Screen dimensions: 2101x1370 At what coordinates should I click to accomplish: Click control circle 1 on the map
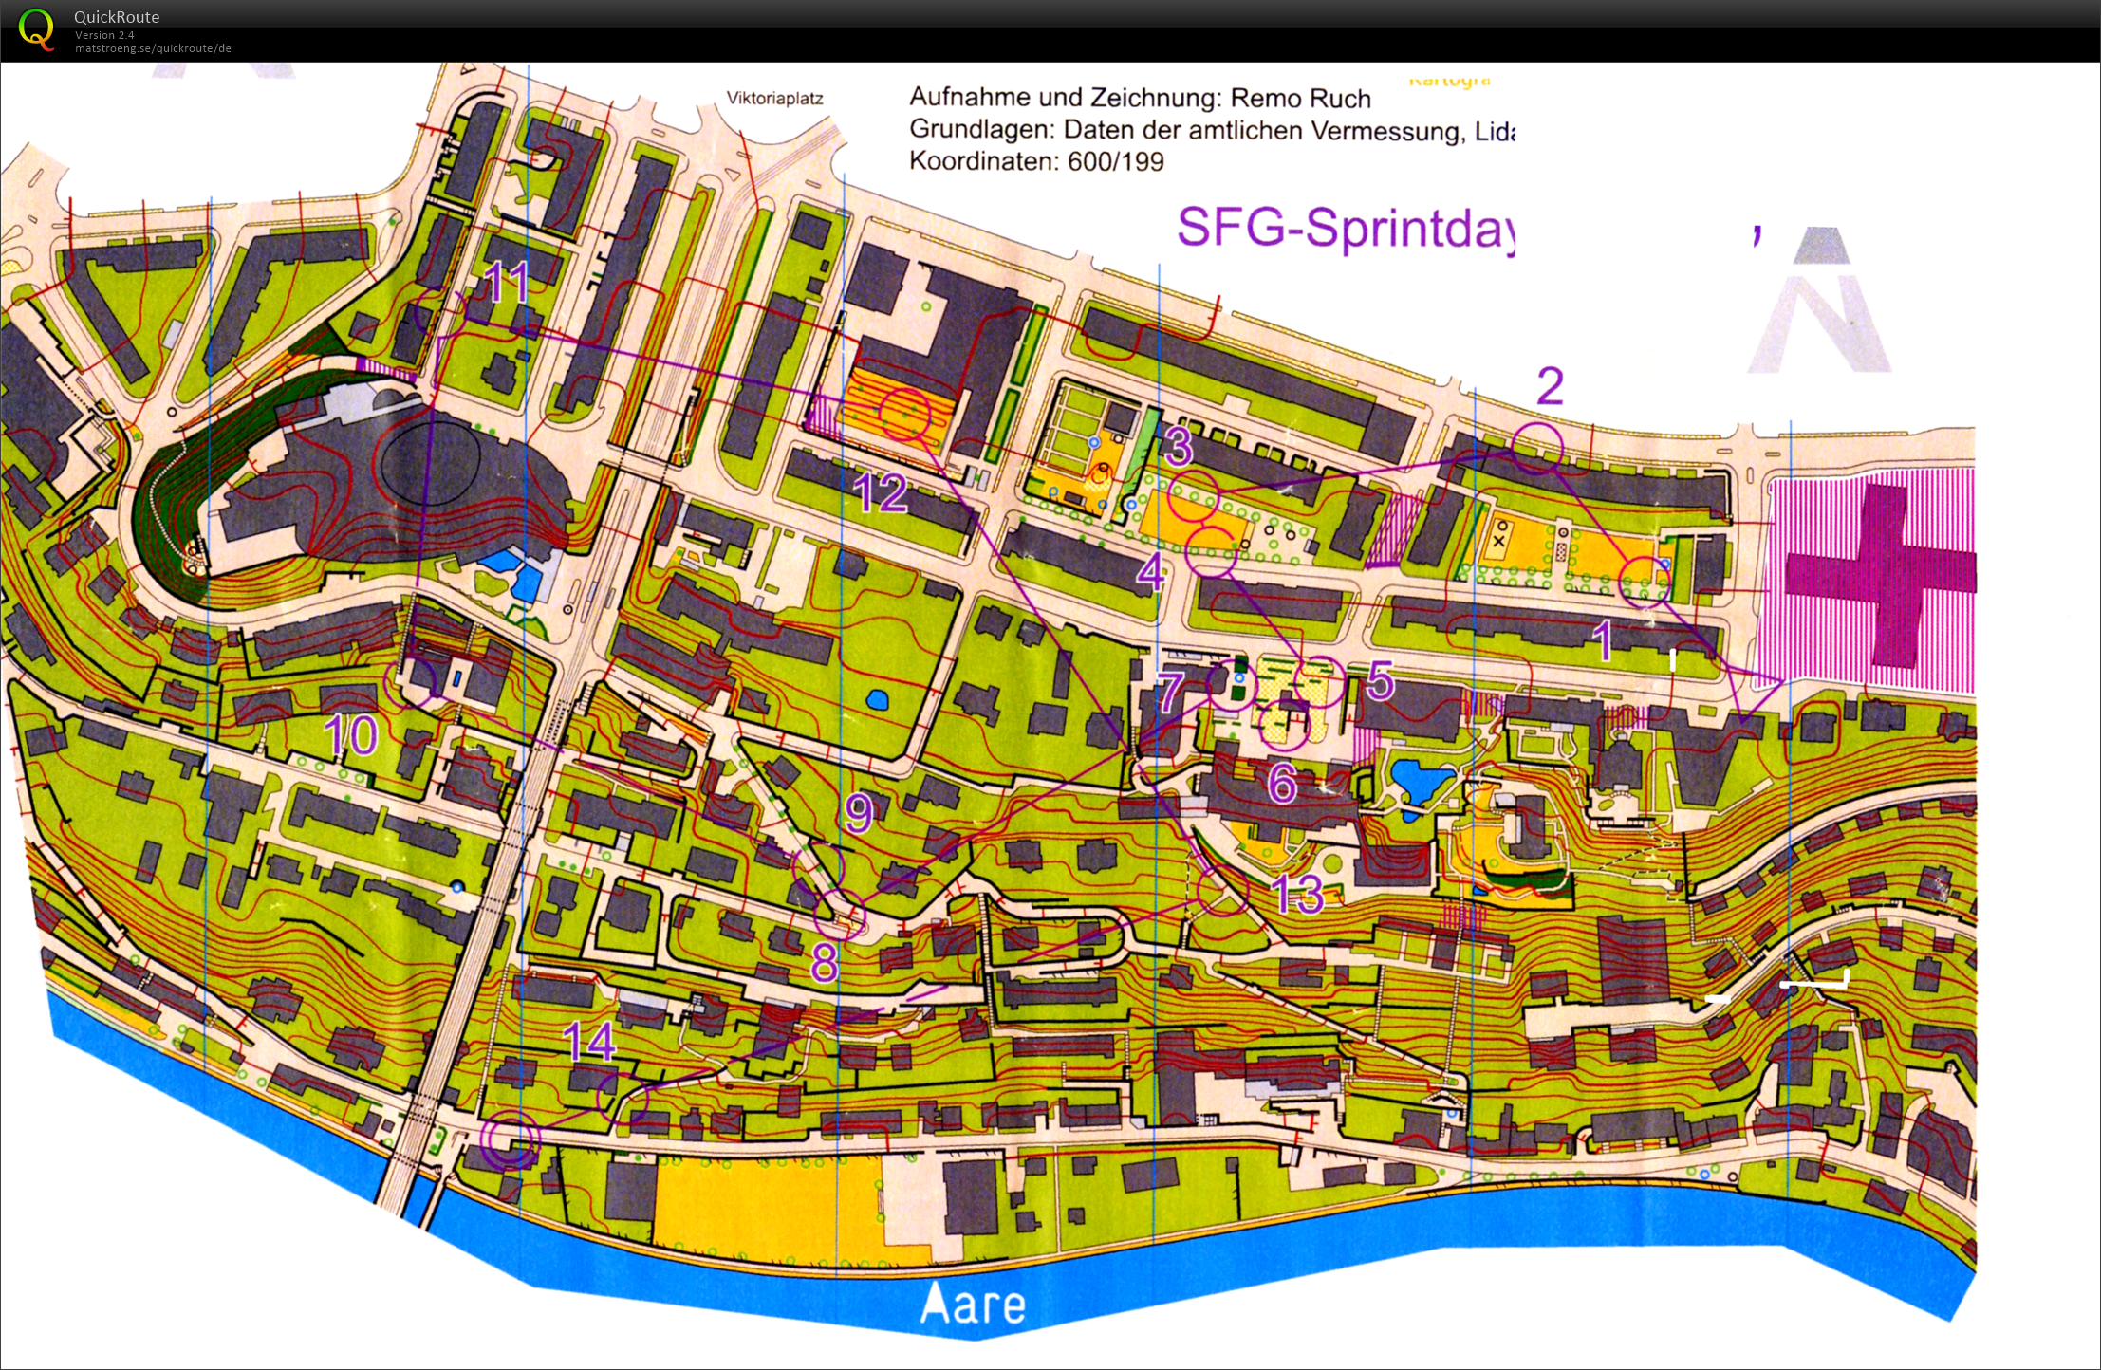pos(1644,581)
